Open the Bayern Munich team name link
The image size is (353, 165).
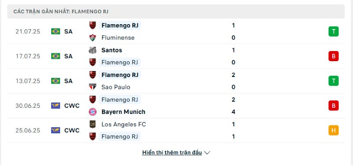pos(124,112)
